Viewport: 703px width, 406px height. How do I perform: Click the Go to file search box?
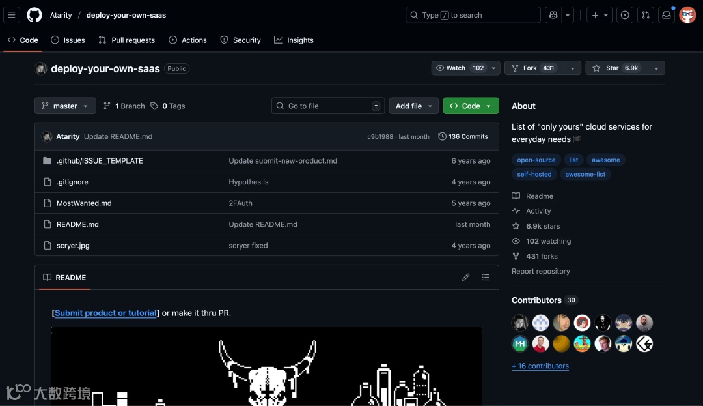pyautogui.click(x=327, y=106)
